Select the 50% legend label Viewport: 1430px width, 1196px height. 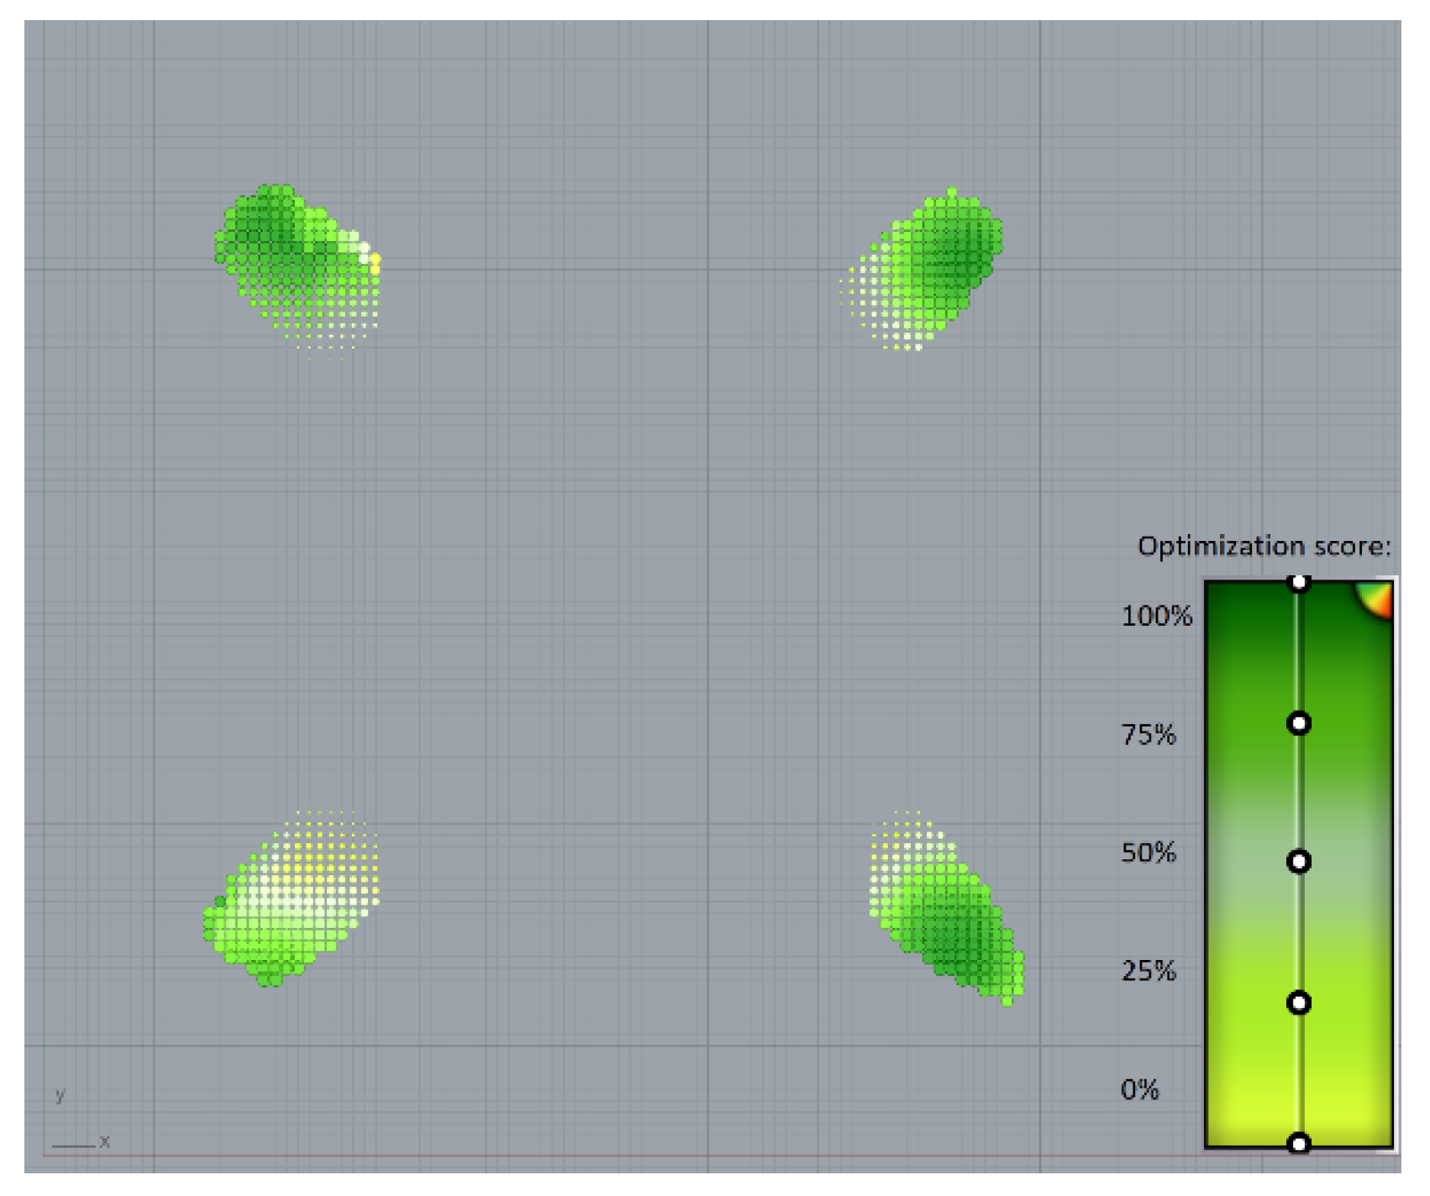(1148, 853)
